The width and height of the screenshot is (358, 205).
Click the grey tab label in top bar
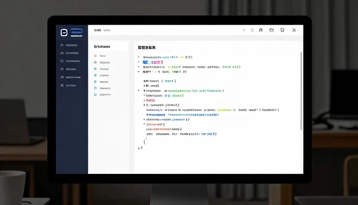tap(107, 30)
